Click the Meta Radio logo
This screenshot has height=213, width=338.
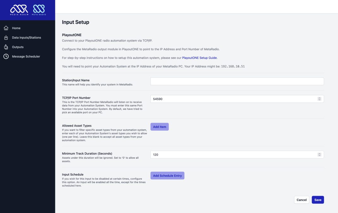[x=39, y=10]
